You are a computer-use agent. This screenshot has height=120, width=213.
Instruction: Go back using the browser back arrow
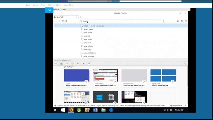point(55,21)
